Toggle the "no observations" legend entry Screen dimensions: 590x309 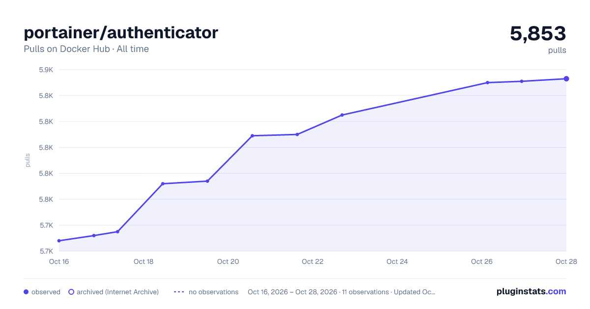206,292
